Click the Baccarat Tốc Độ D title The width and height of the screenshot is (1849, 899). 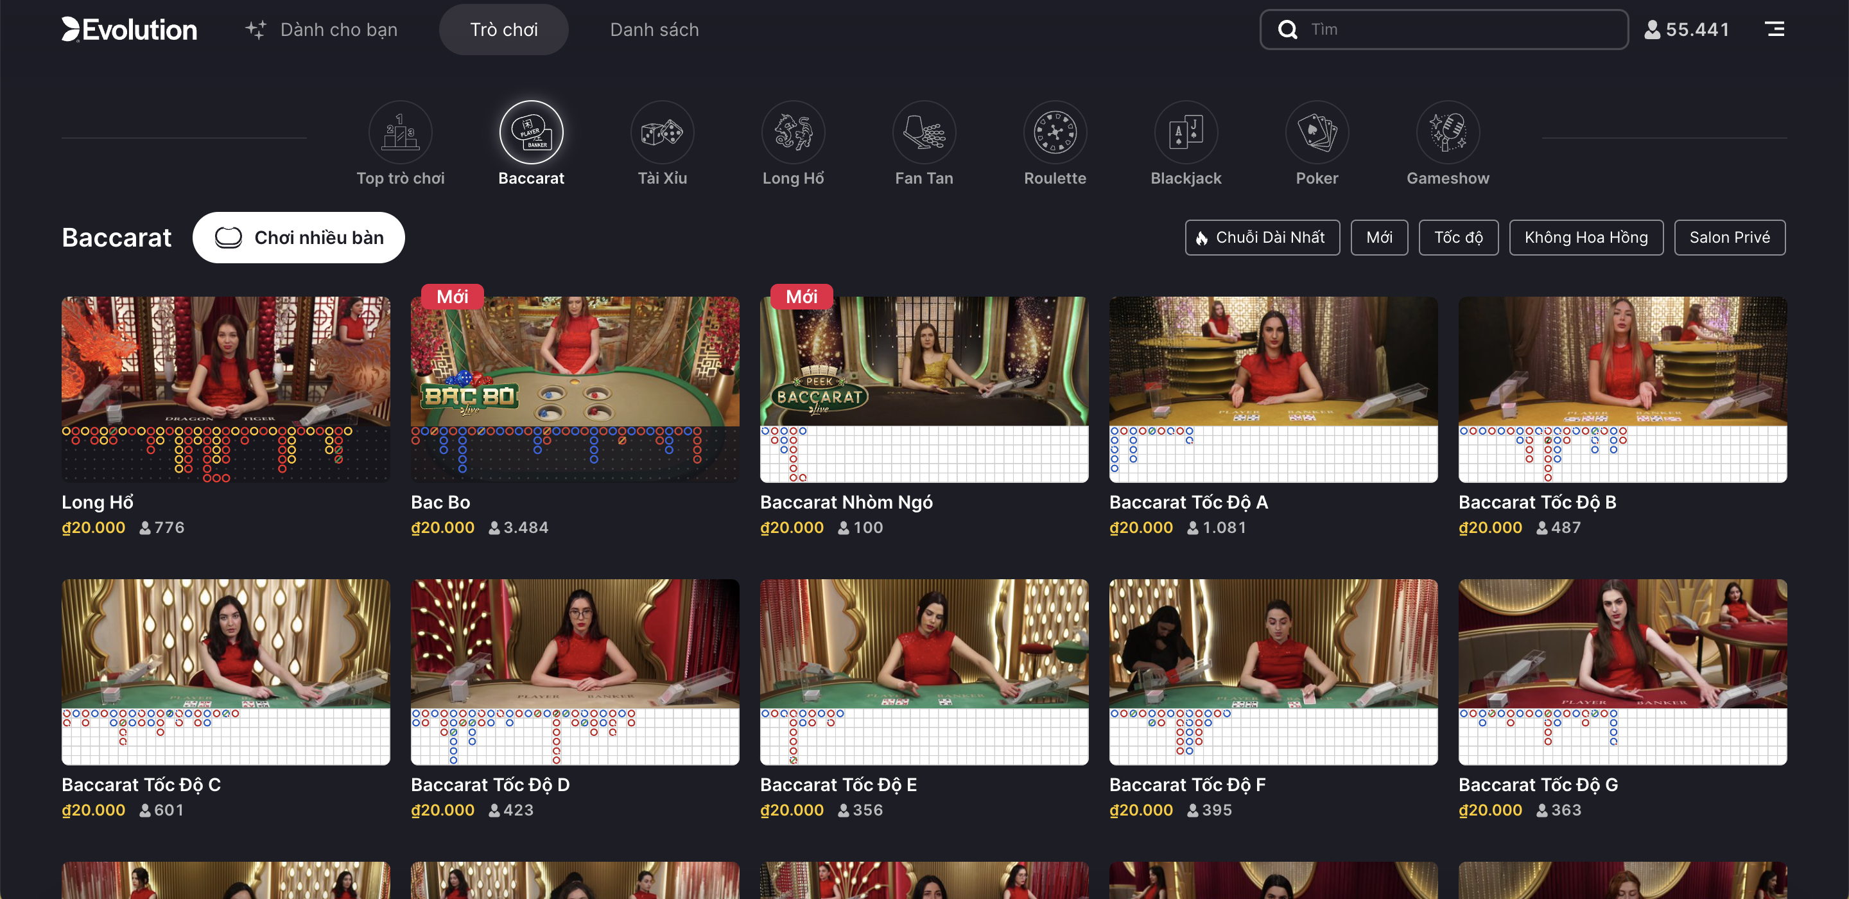pos(490,785)
